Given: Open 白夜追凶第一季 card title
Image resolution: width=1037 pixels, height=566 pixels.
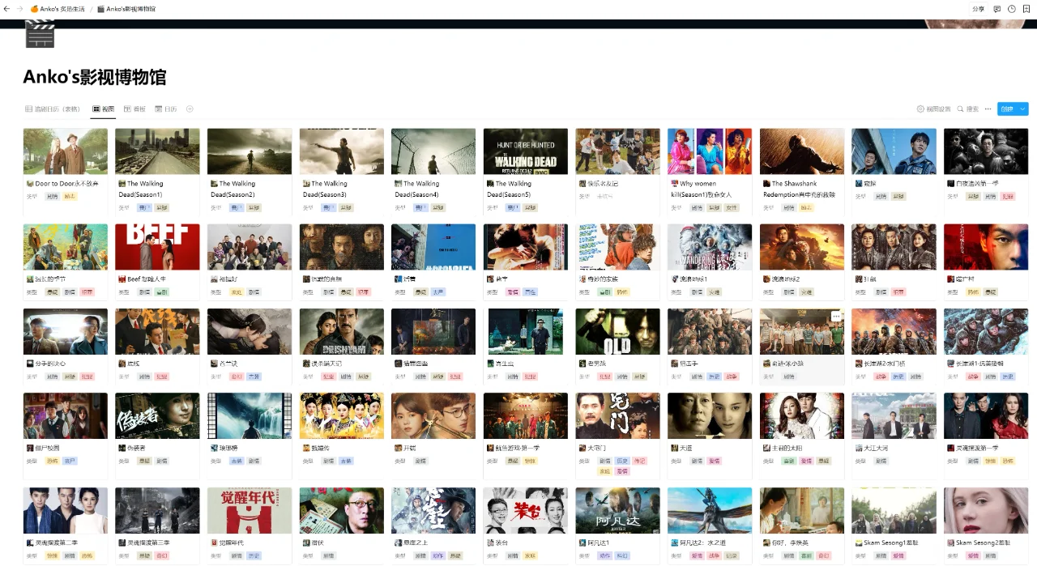Looking at the screenshot, I should click(x=978, y=184).
